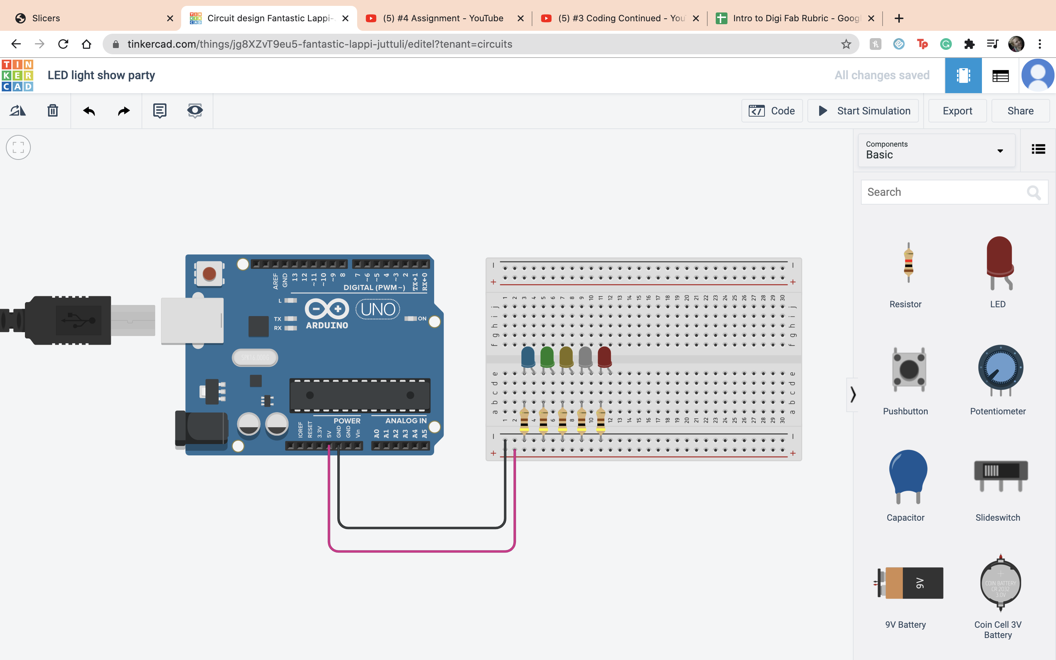Close the Slicers tab
The width and height of the screenshot is (1056, 660).
[x=170, y=18]
